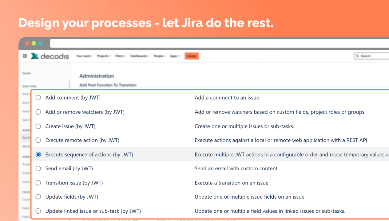Toggle Execute sequence of actions (by JWT) radio
The height and width of the screenshot is (221, 389).
[x=38, y=154]
